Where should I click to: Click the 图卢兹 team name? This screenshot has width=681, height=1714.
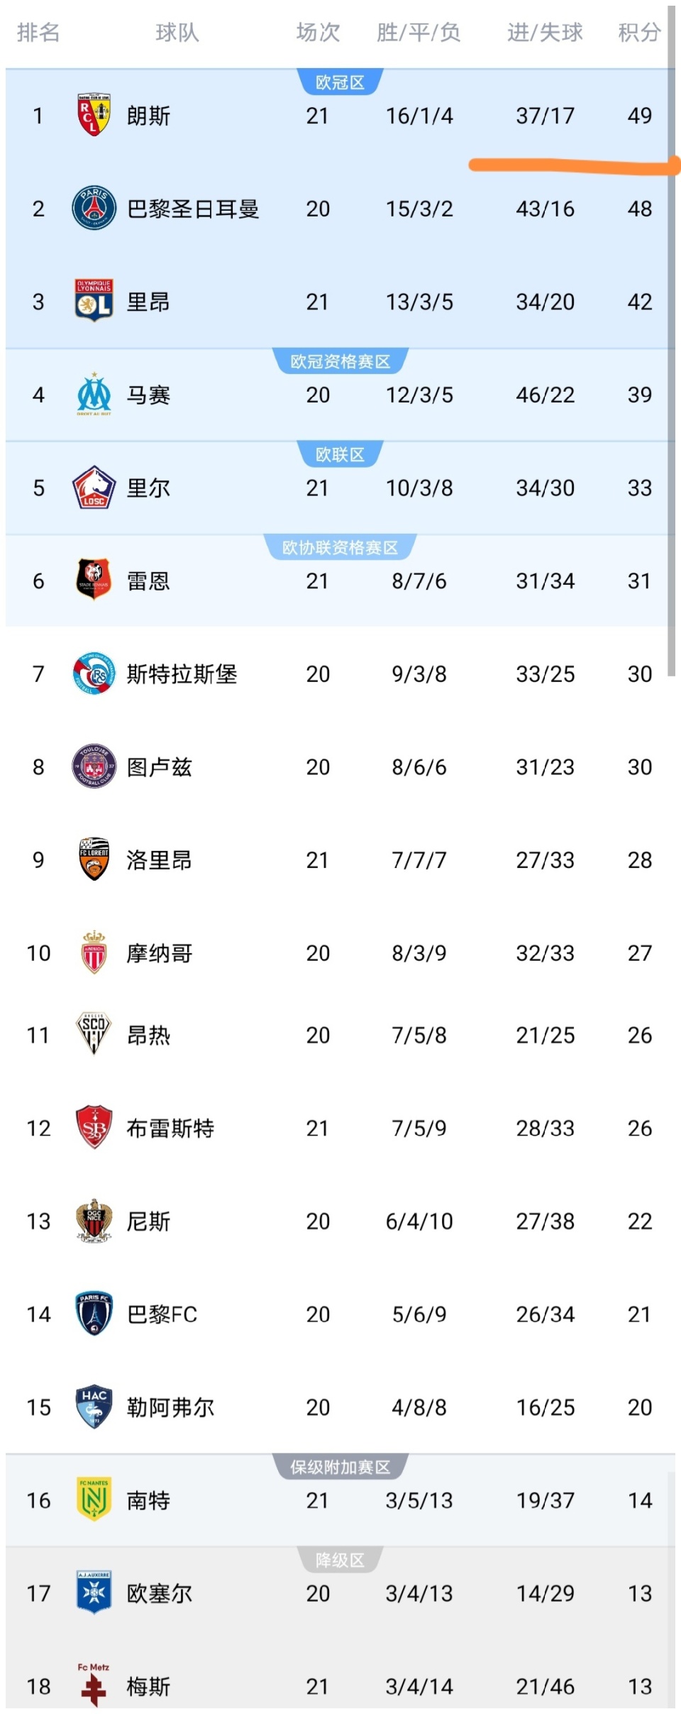[159, 767]
